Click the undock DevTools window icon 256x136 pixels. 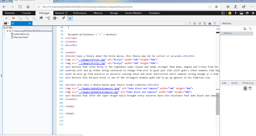tap(247, 13)
